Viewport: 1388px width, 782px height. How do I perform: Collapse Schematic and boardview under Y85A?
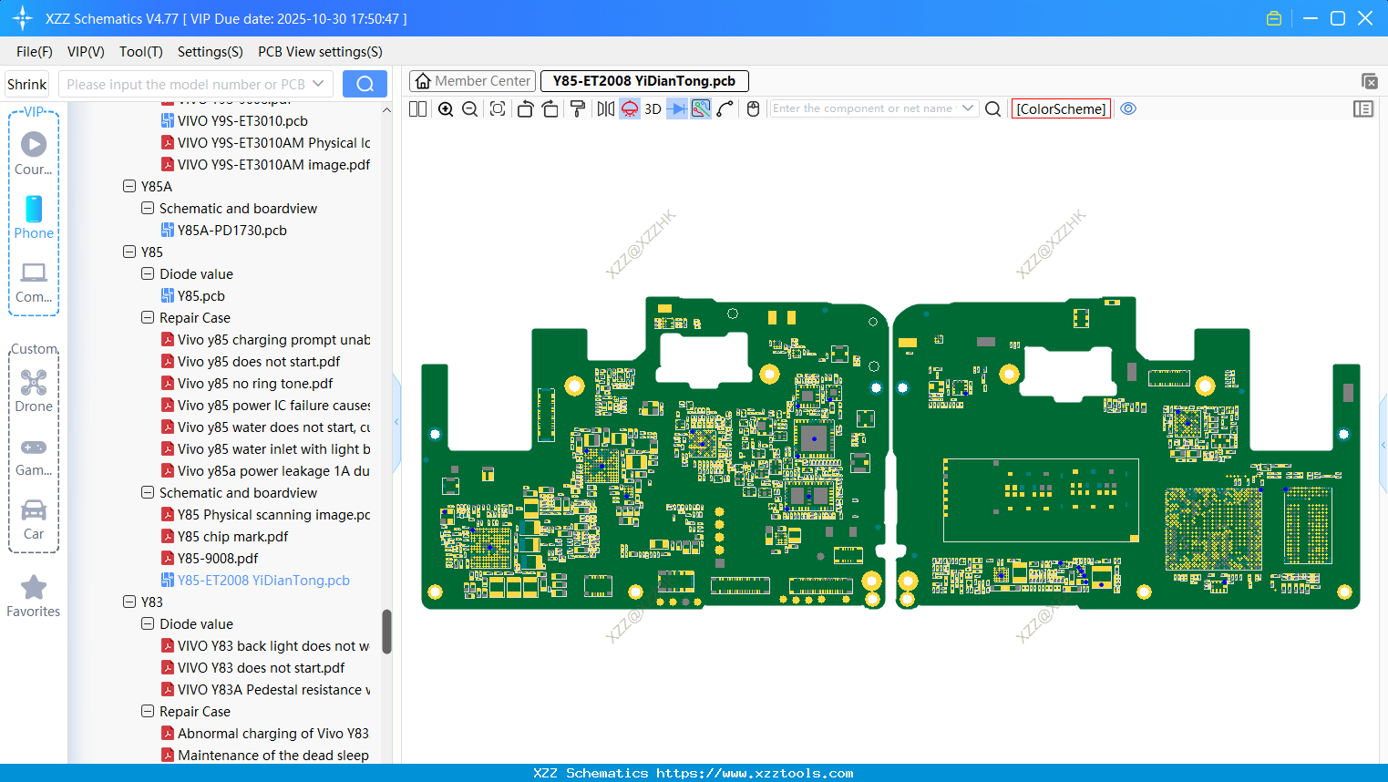click(x=148, y=208)
